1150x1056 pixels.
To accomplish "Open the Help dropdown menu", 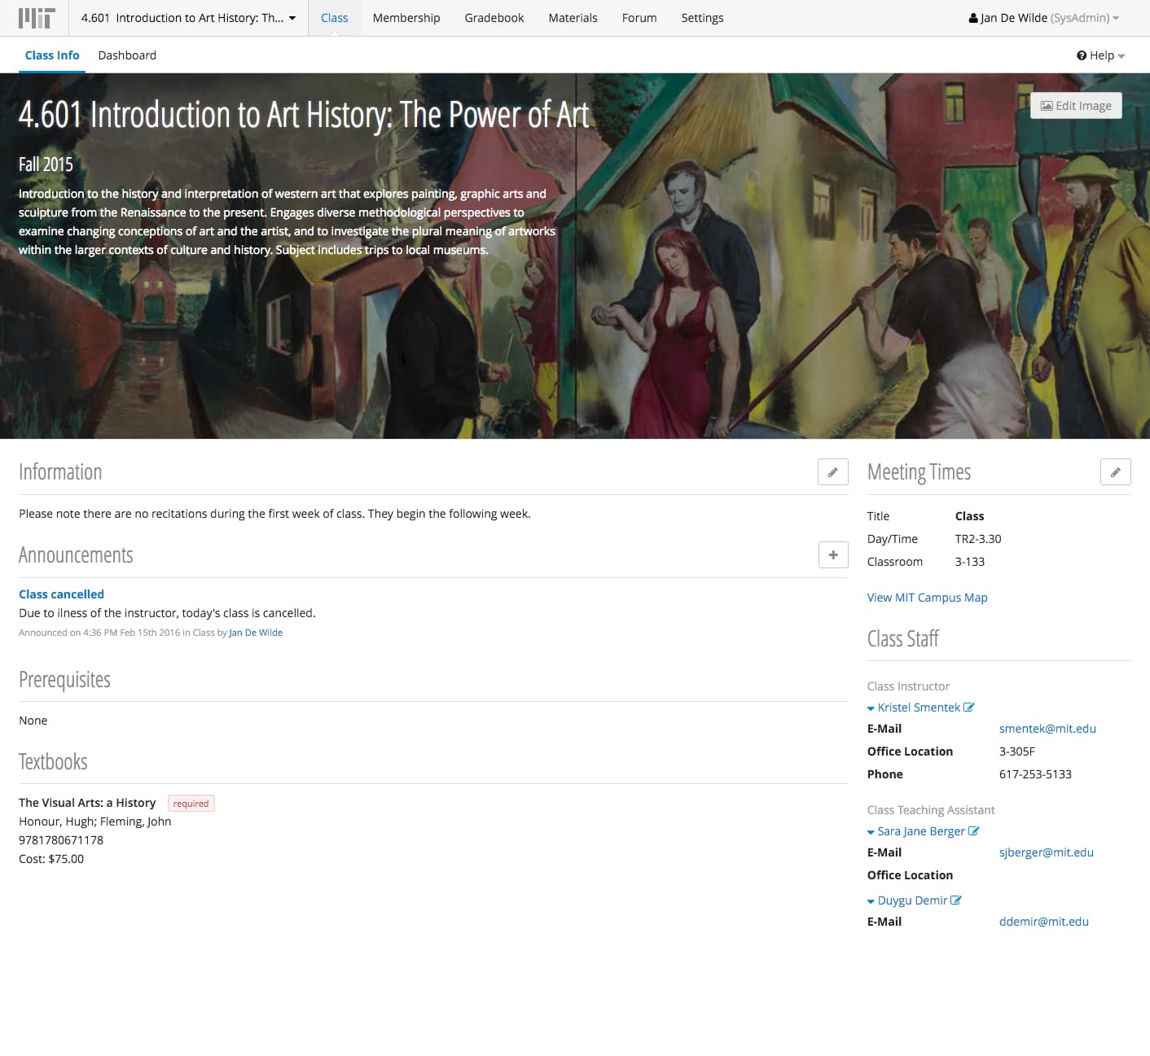I will pyautogui.click(x=1100, y=55).
